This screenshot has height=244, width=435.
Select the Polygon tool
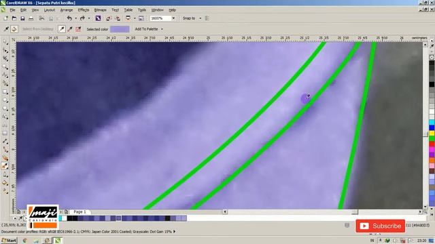[5, 108]
